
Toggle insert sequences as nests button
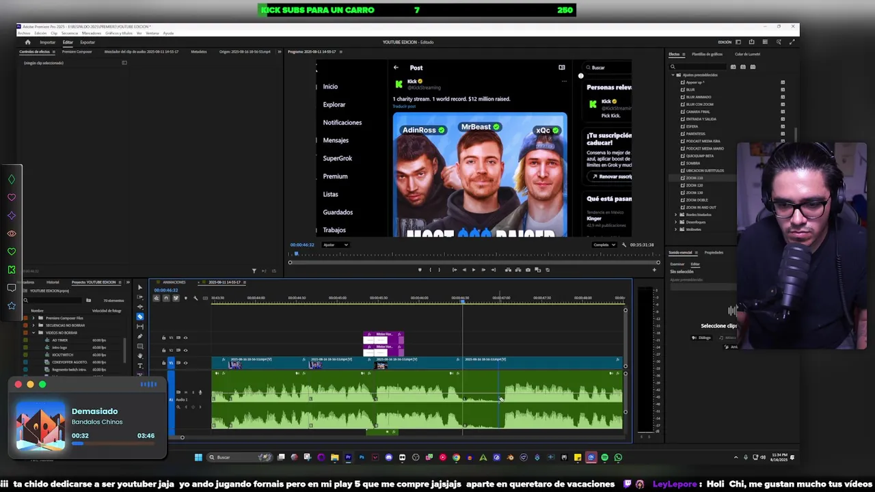pos(157,298)
